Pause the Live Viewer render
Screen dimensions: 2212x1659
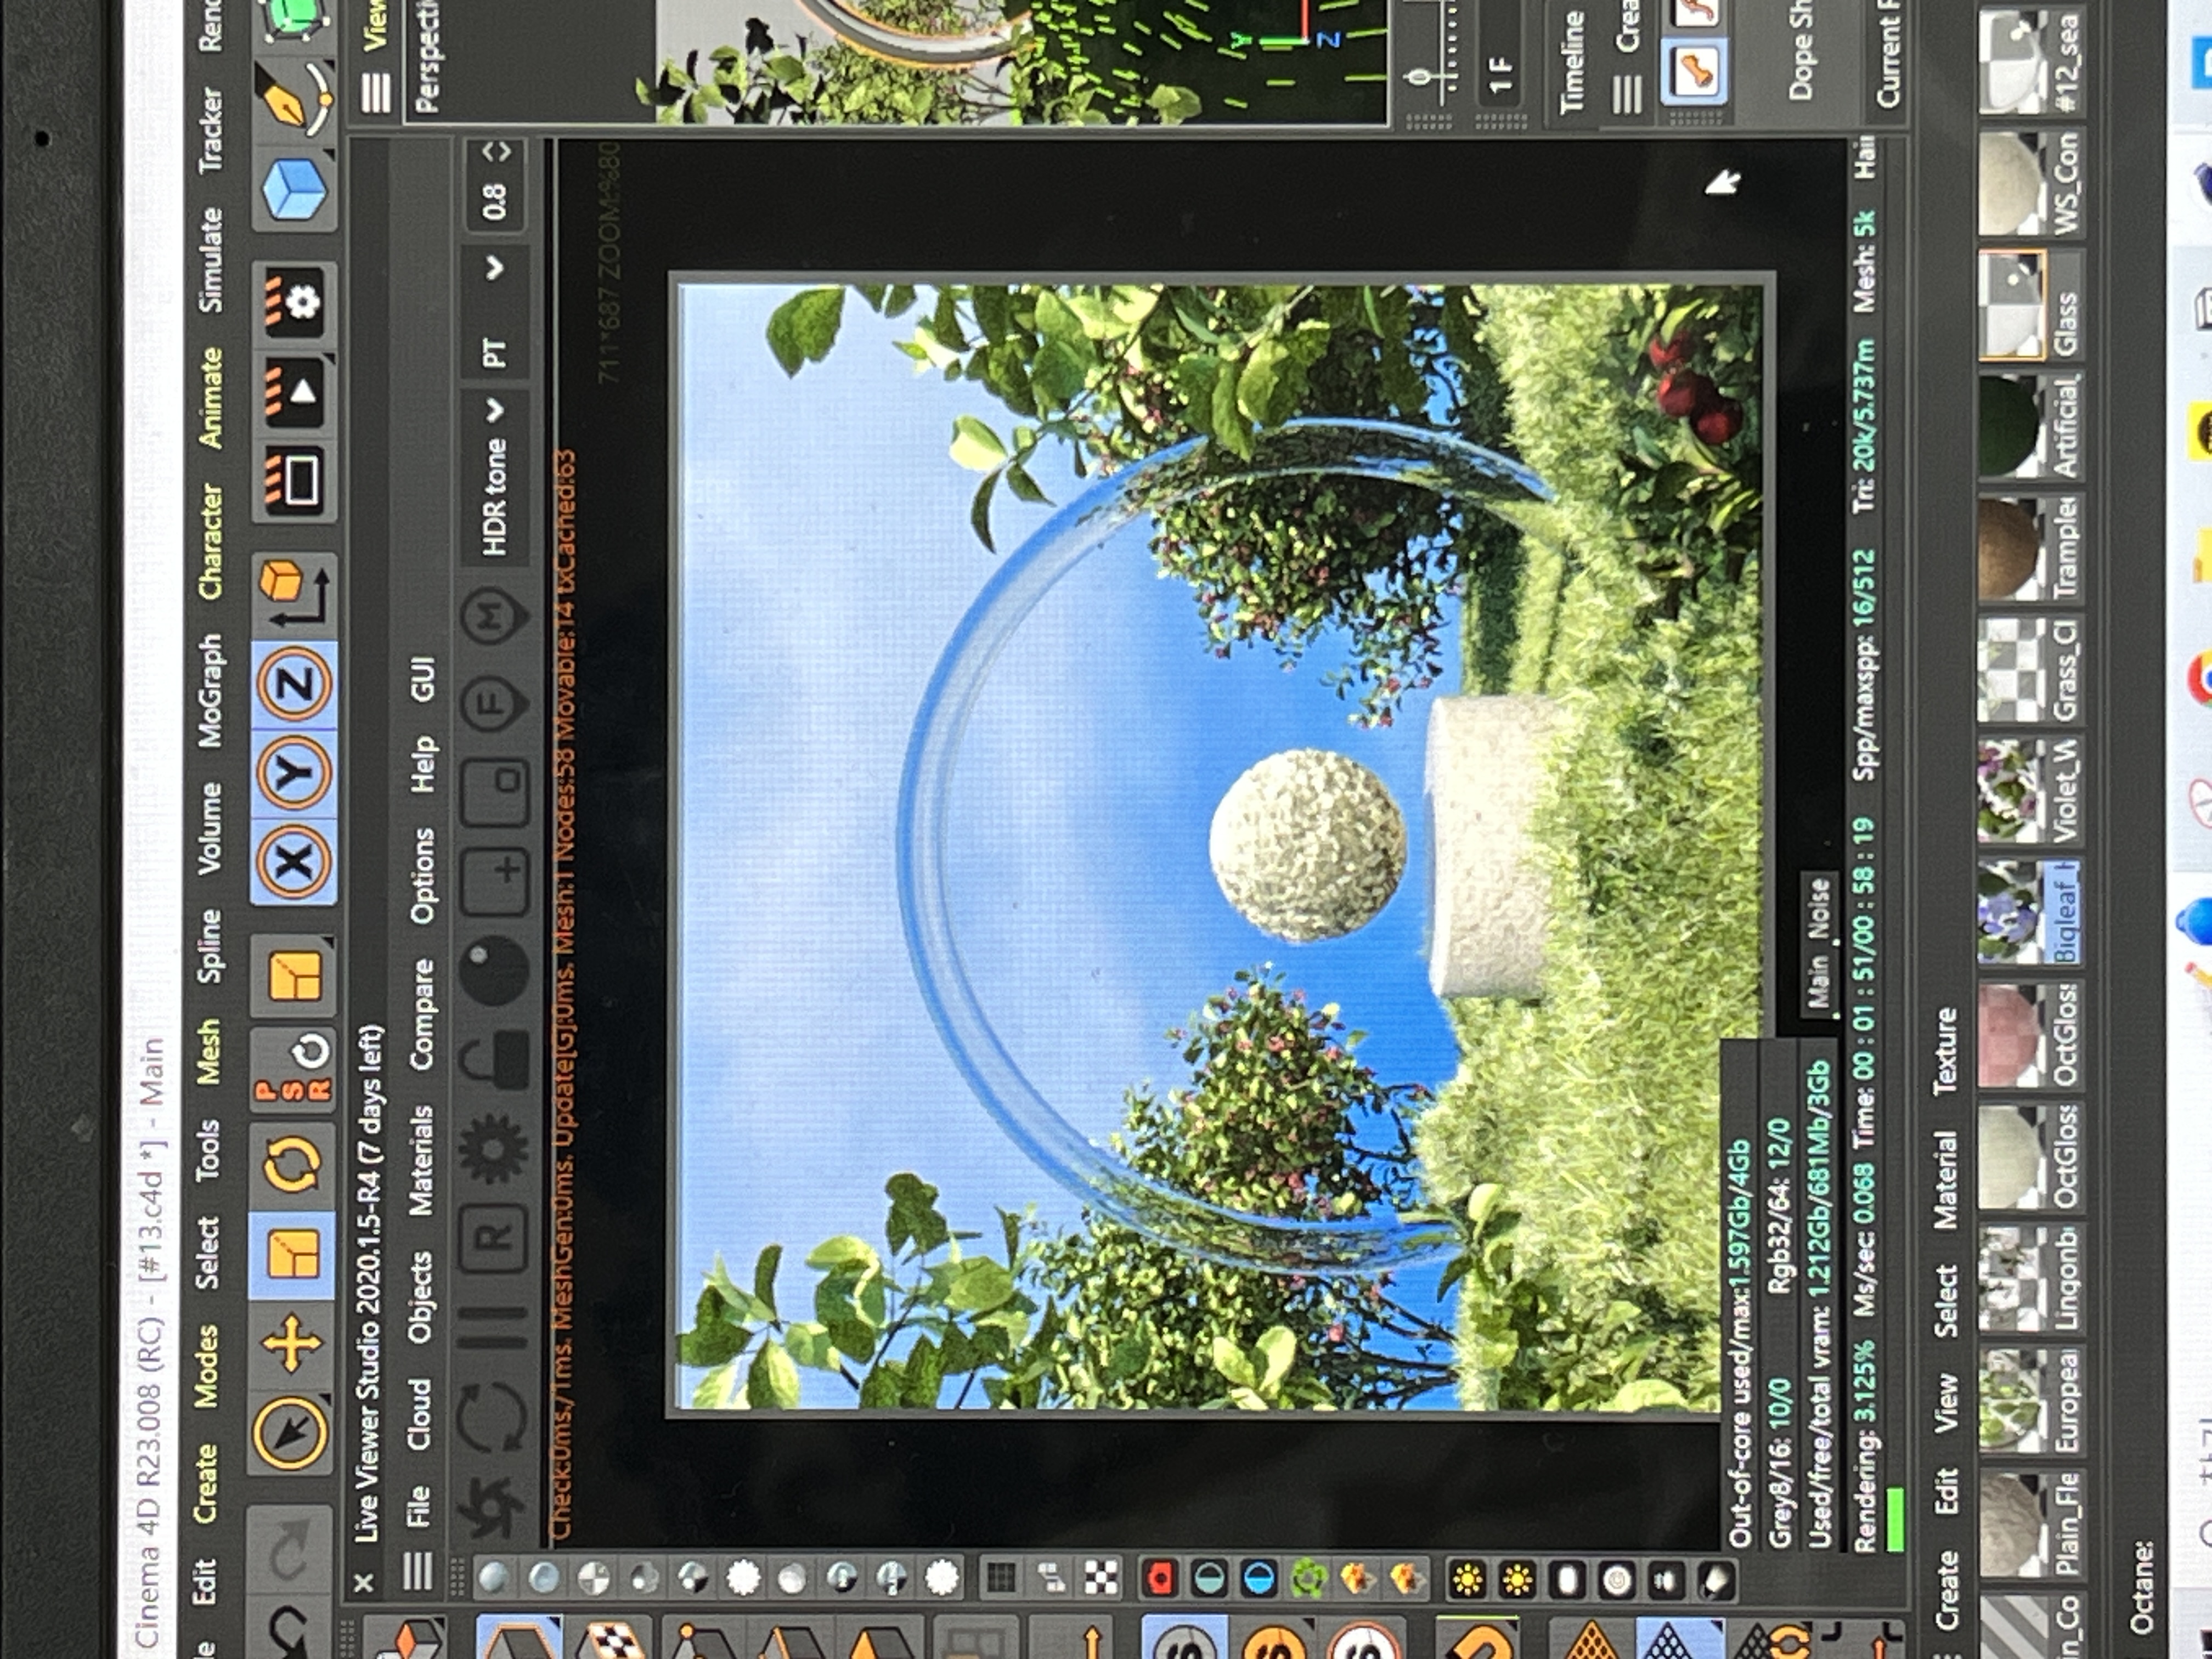click(491, 1328)
